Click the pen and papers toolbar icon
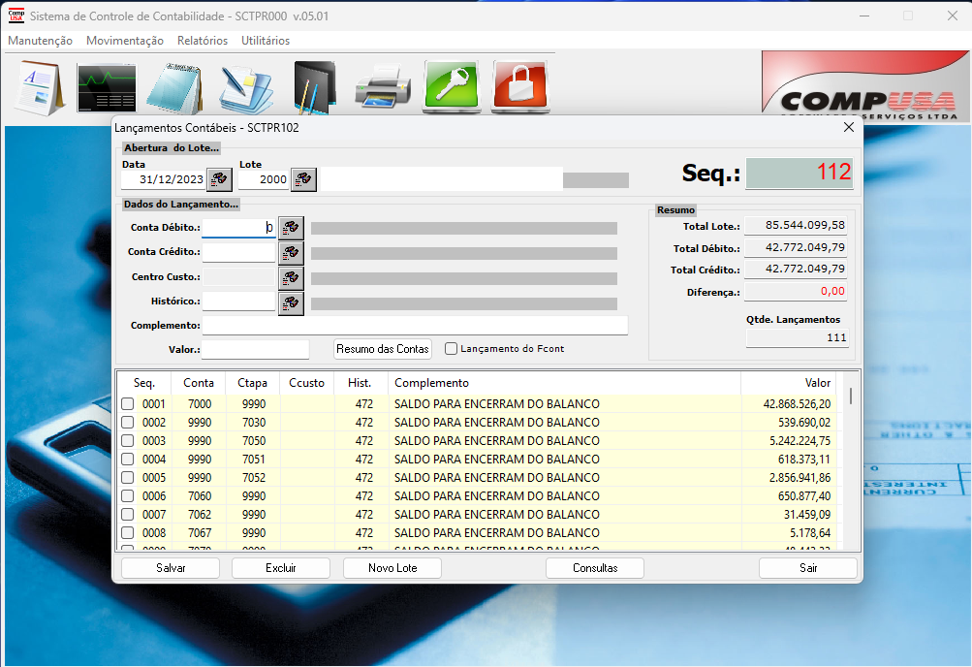This screenshot has height=667, width=972. pos(246,88)
